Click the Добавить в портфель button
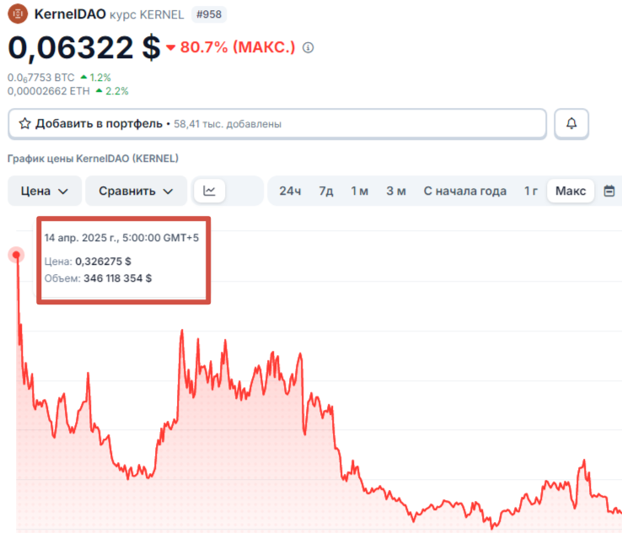The image size is (622, 533). 277,124
